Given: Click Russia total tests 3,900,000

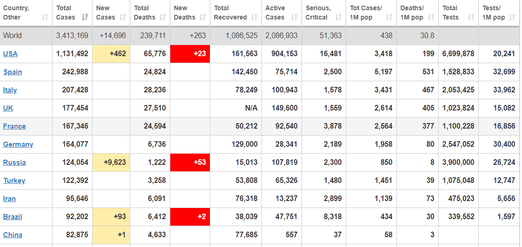Looking at the screenshot, I should point(458,162).
